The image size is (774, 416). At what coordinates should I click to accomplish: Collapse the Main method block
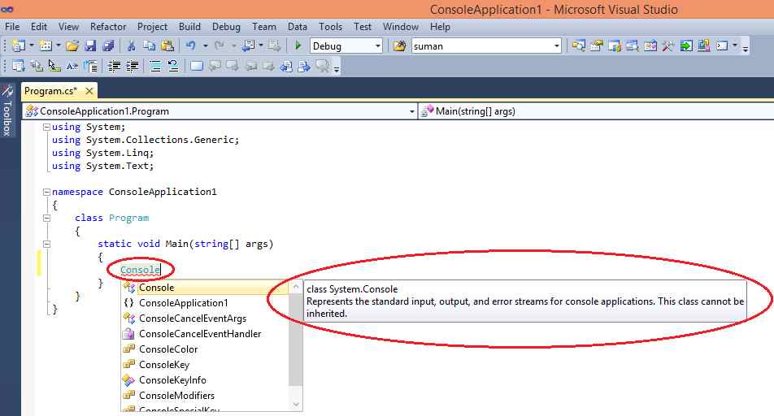pos(46,243)
